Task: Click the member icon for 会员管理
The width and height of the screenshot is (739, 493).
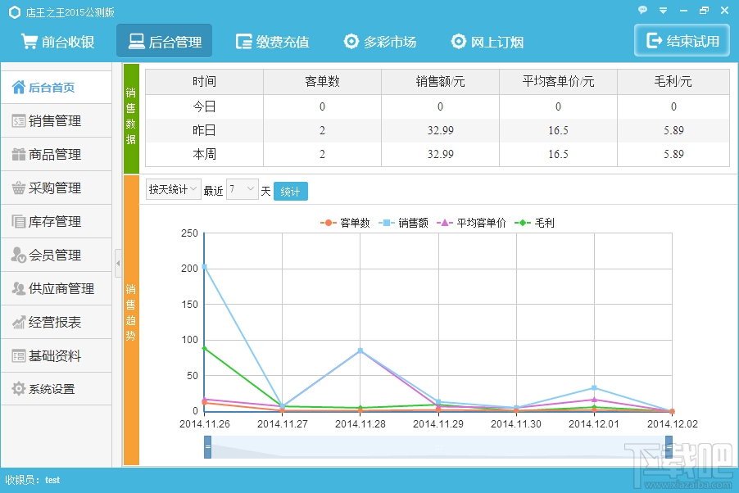Action: pos(18,255)
